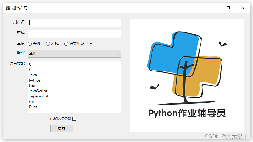Select C++ in the language list
This screenshot has height=142, width=253.
pos(74,70)
